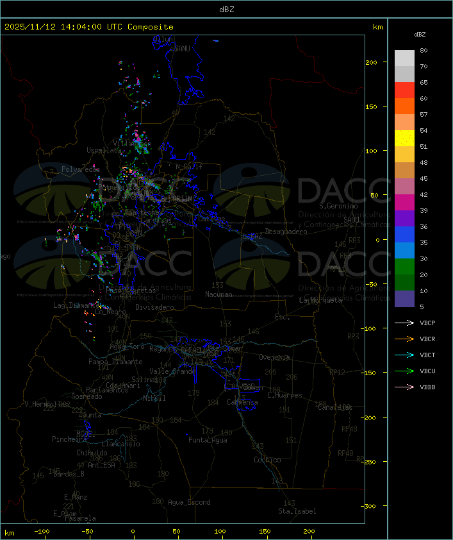Click the Uspallata place label
The height and width of the screenshot is (540, 453).
[104, 150]
